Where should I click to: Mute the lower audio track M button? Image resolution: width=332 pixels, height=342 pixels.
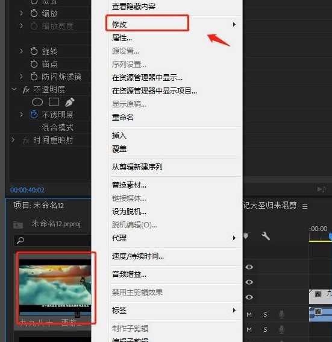pyautogui.click(x=249, y=329)
